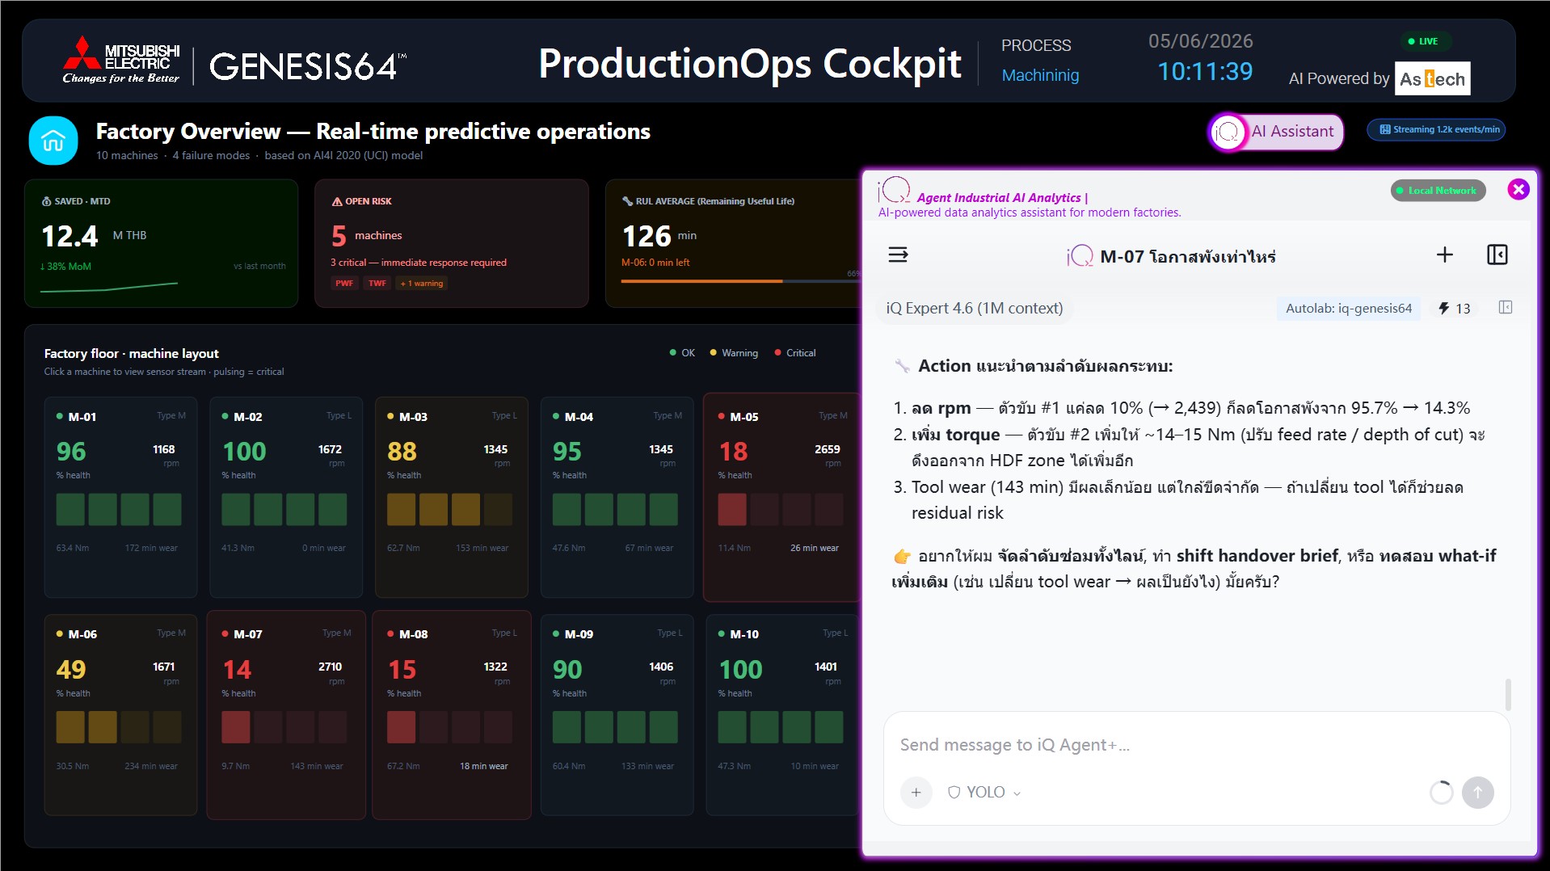Click the Agent Industrial AI Analytics title
This screenshot has height=871, width=1550.
999,198
